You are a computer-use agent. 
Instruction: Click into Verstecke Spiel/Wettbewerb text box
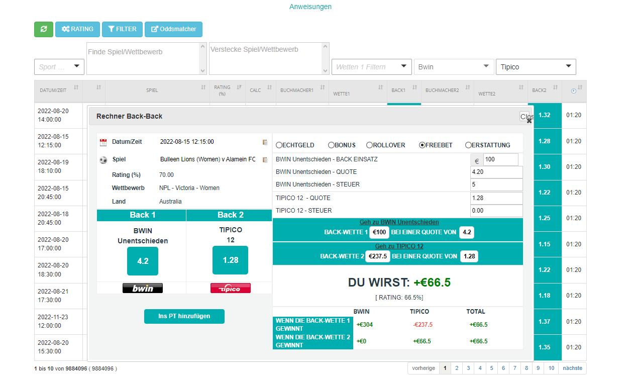(x=265, y=58)
